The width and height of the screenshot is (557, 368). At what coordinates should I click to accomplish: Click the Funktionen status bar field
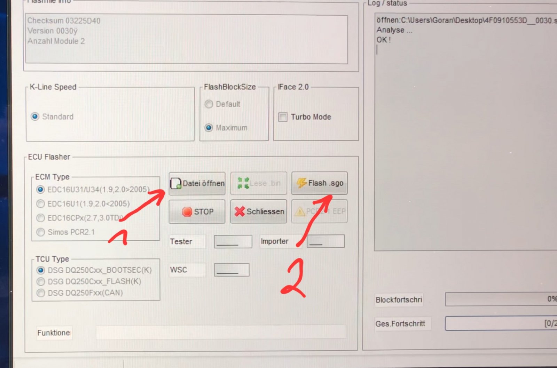tap(221, 332)
